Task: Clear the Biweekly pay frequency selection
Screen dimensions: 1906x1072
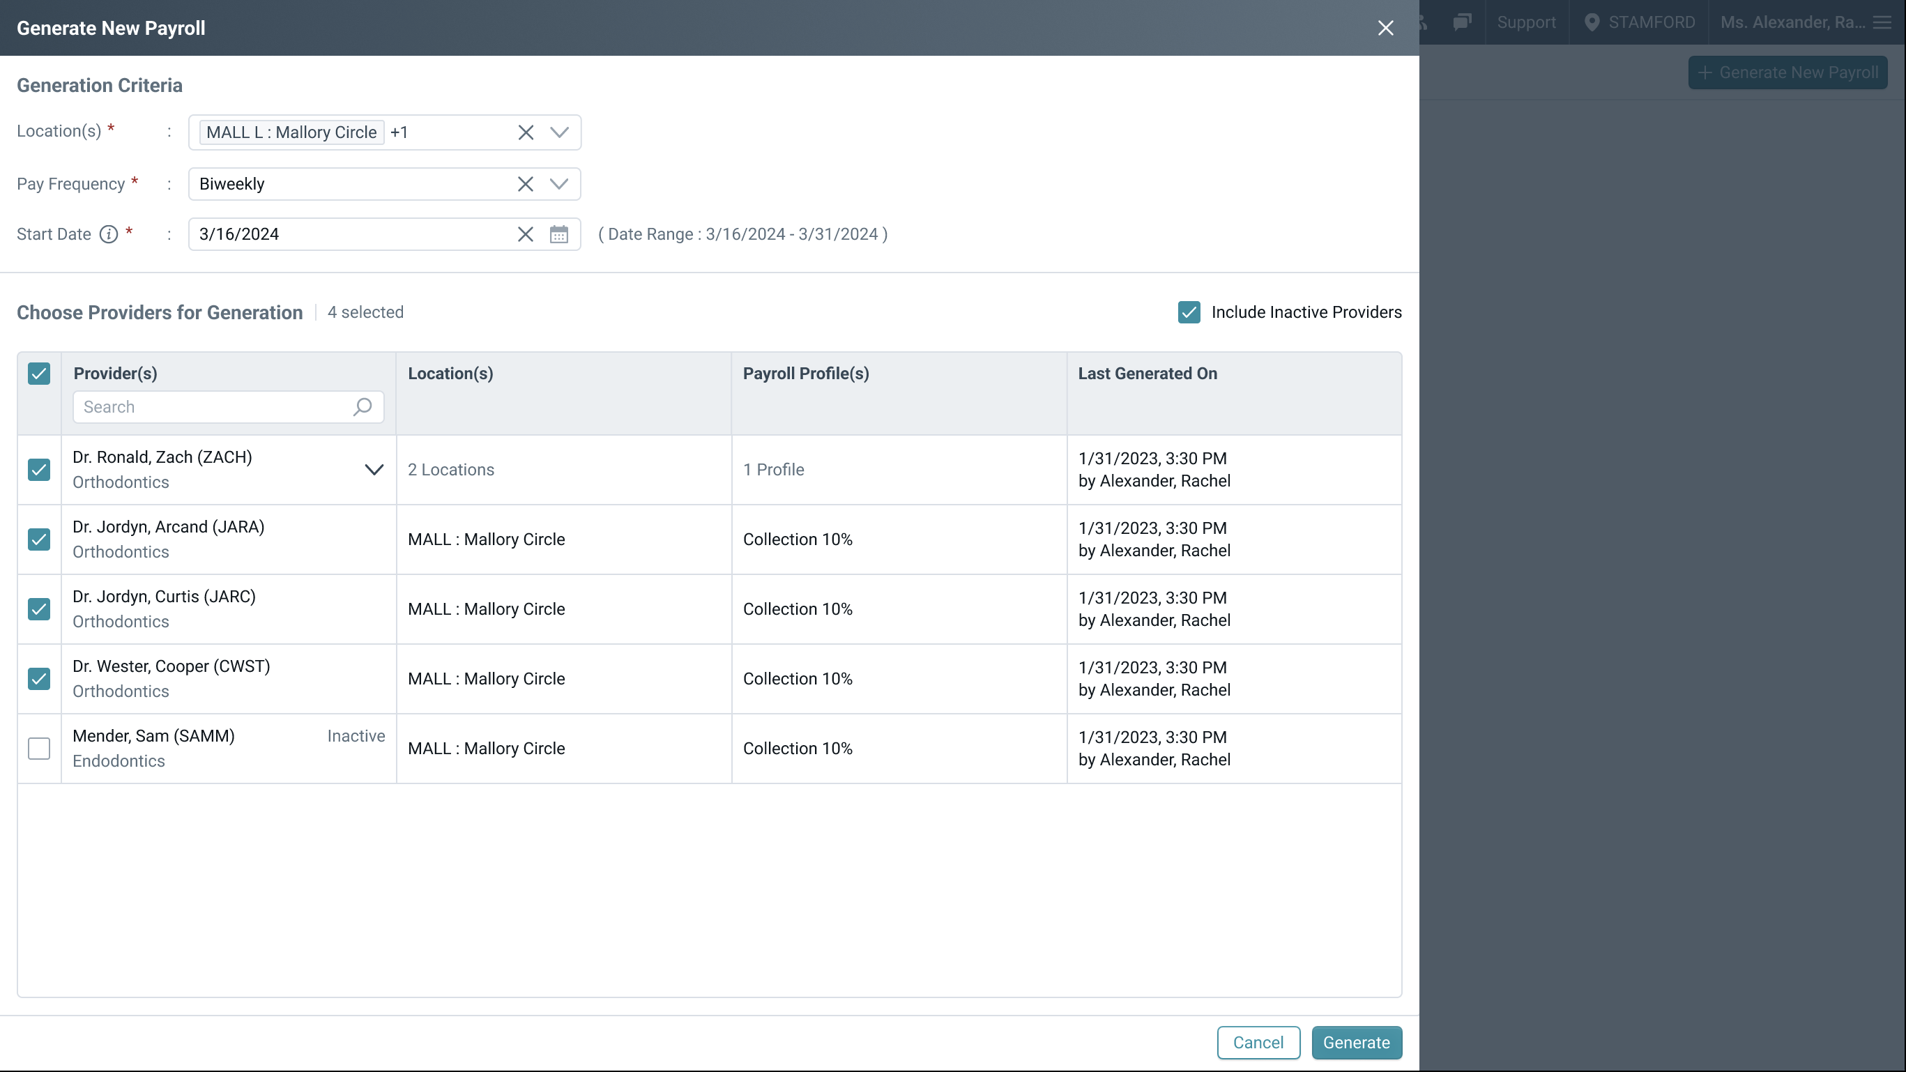Action: (x=526, y=184)
